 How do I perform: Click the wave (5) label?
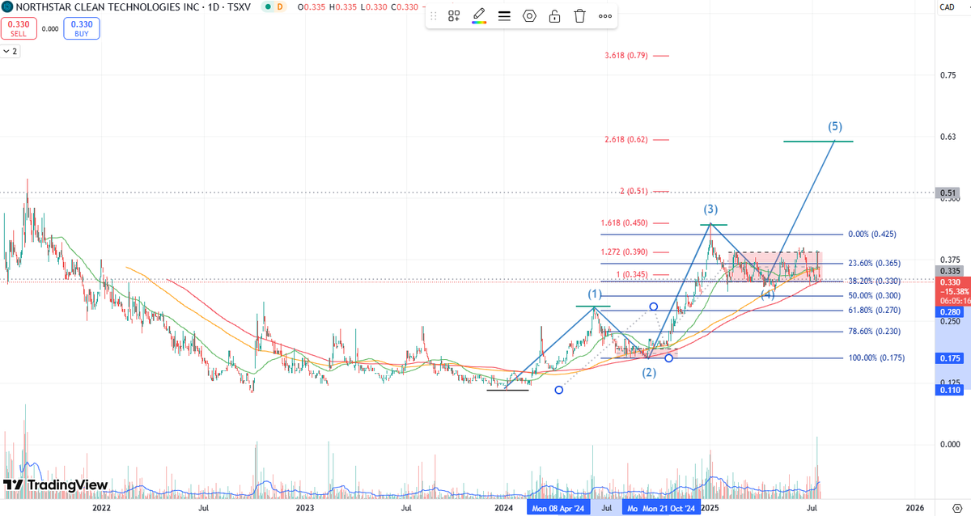click(835, 126)
